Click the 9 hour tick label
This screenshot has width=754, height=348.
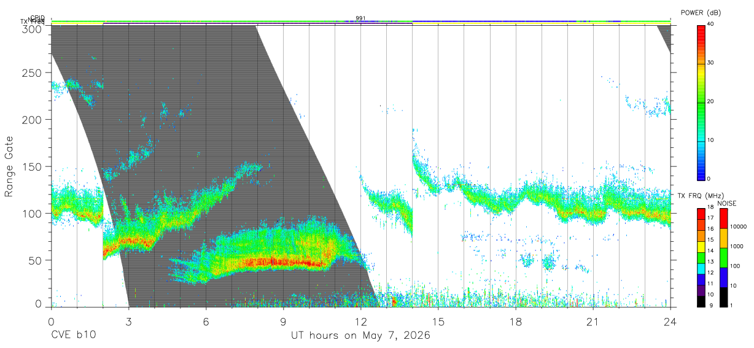(283, 322)
